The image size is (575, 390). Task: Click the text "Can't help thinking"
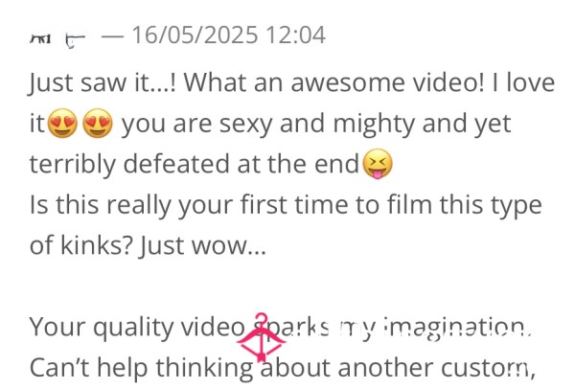click(141, 368)
